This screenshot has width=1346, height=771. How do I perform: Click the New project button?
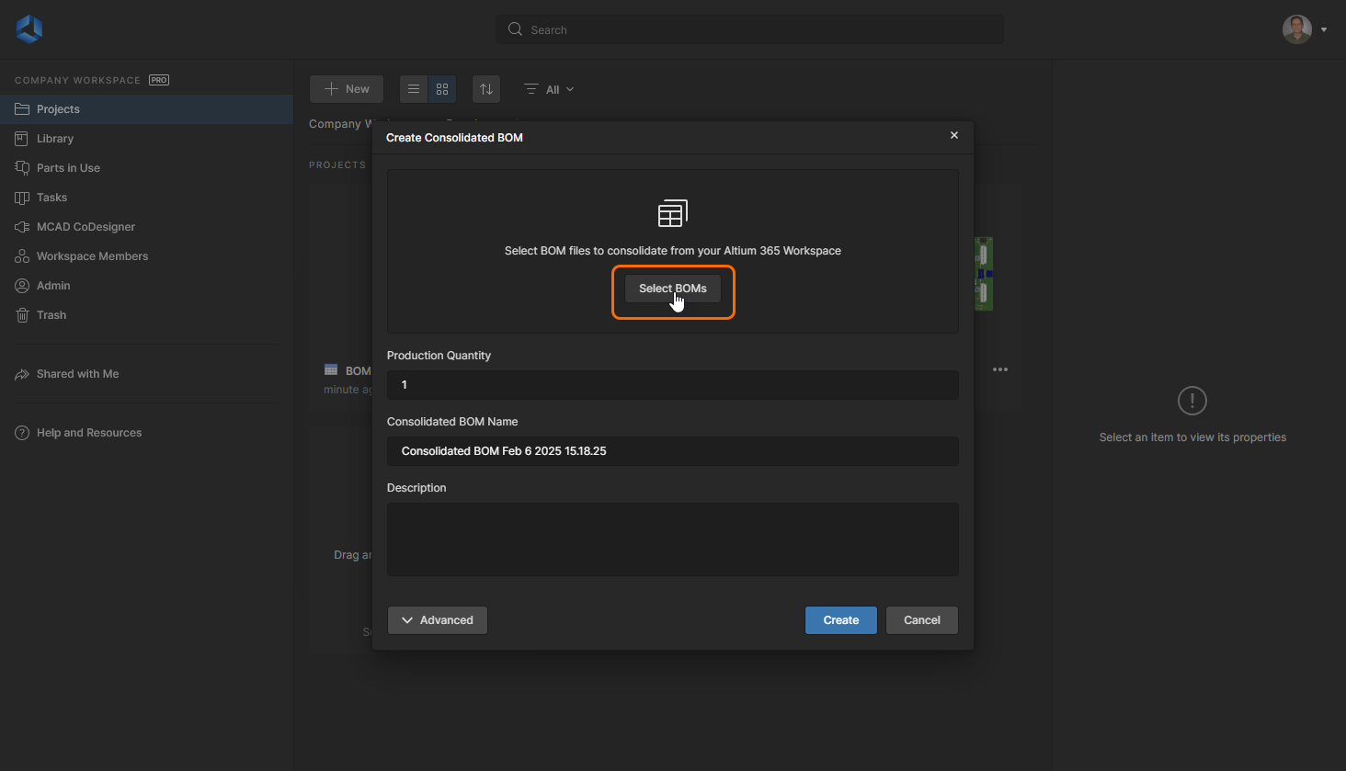(347, 89)
